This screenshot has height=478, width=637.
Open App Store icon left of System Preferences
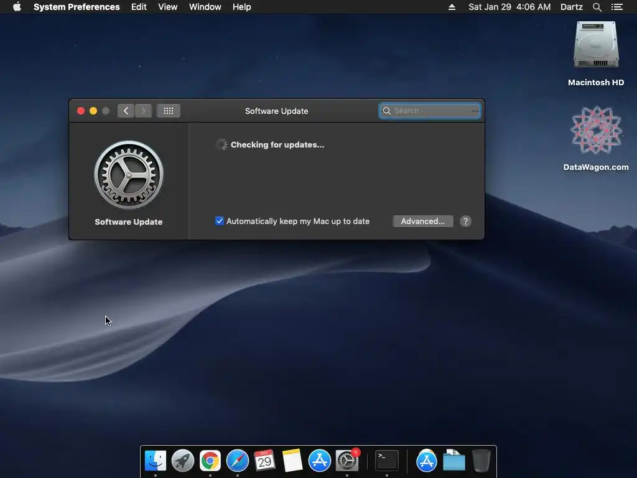pyautogui.click(x=320, y=461)
